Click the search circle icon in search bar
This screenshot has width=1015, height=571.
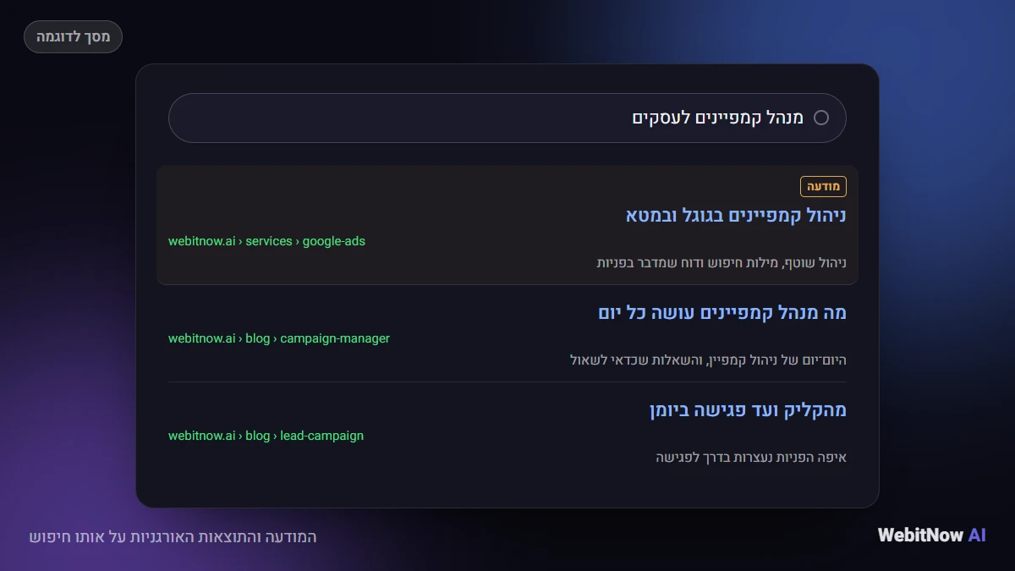821,118
